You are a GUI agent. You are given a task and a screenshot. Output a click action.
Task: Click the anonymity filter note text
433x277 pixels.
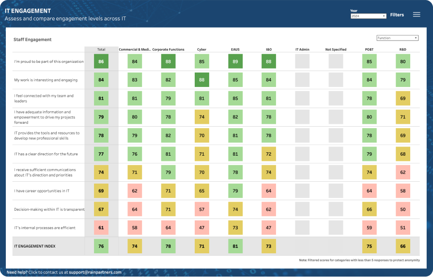[359, 260]
